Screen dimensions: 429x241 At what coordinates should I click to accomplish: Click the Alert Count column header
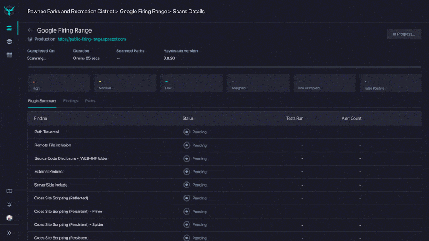tap(351, 118)
